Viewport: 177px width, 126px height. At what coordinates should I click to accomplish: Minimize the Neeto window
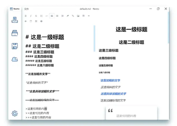pyautogui.click(x=151, y=9)
